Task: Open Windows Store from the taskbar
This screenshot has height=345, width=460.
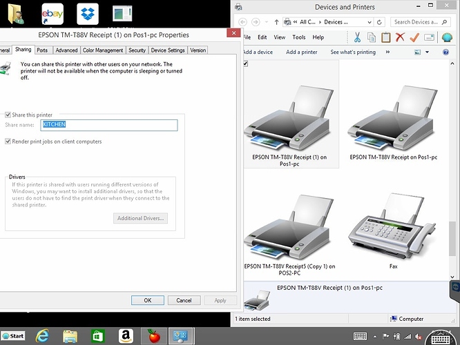Action: 97,336
